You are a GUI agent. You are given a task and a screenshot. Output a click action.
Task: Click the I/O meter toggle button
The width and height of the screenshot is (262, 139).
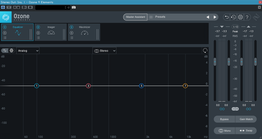[x=235, y=27]
